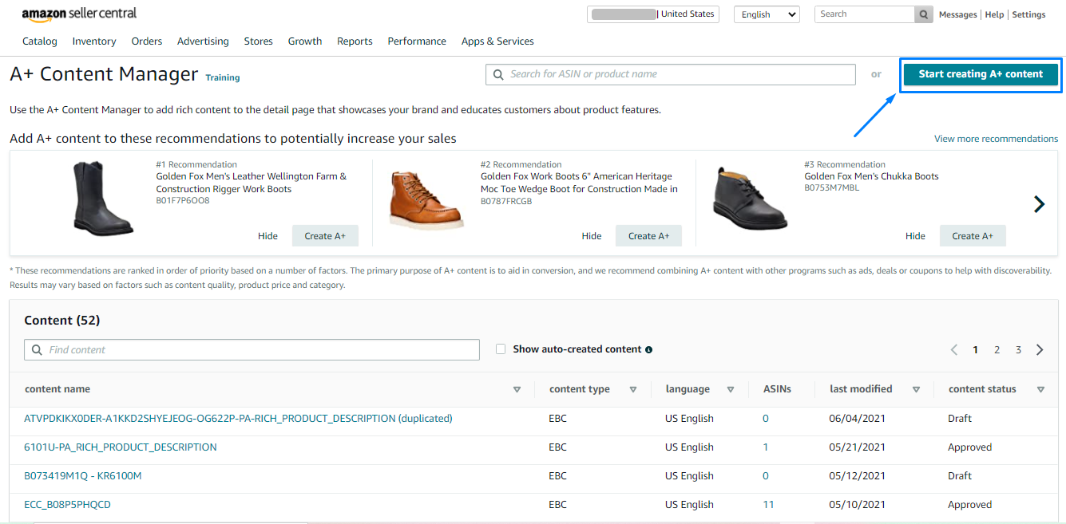The height and width of the screenshot is (524, 1066).
Task: Open View more recommendations link
Action: (996, 139)
